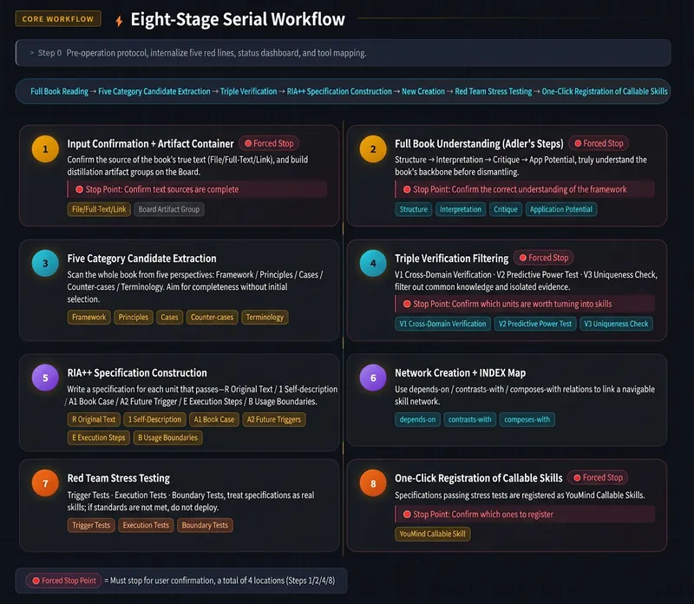Screen dimensions: 694x604
Task: Click the V2 Predictive Power Test tag
Action: point(535,324)
